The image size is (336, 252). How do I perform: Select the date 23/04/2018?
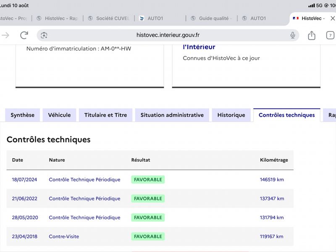24,236
